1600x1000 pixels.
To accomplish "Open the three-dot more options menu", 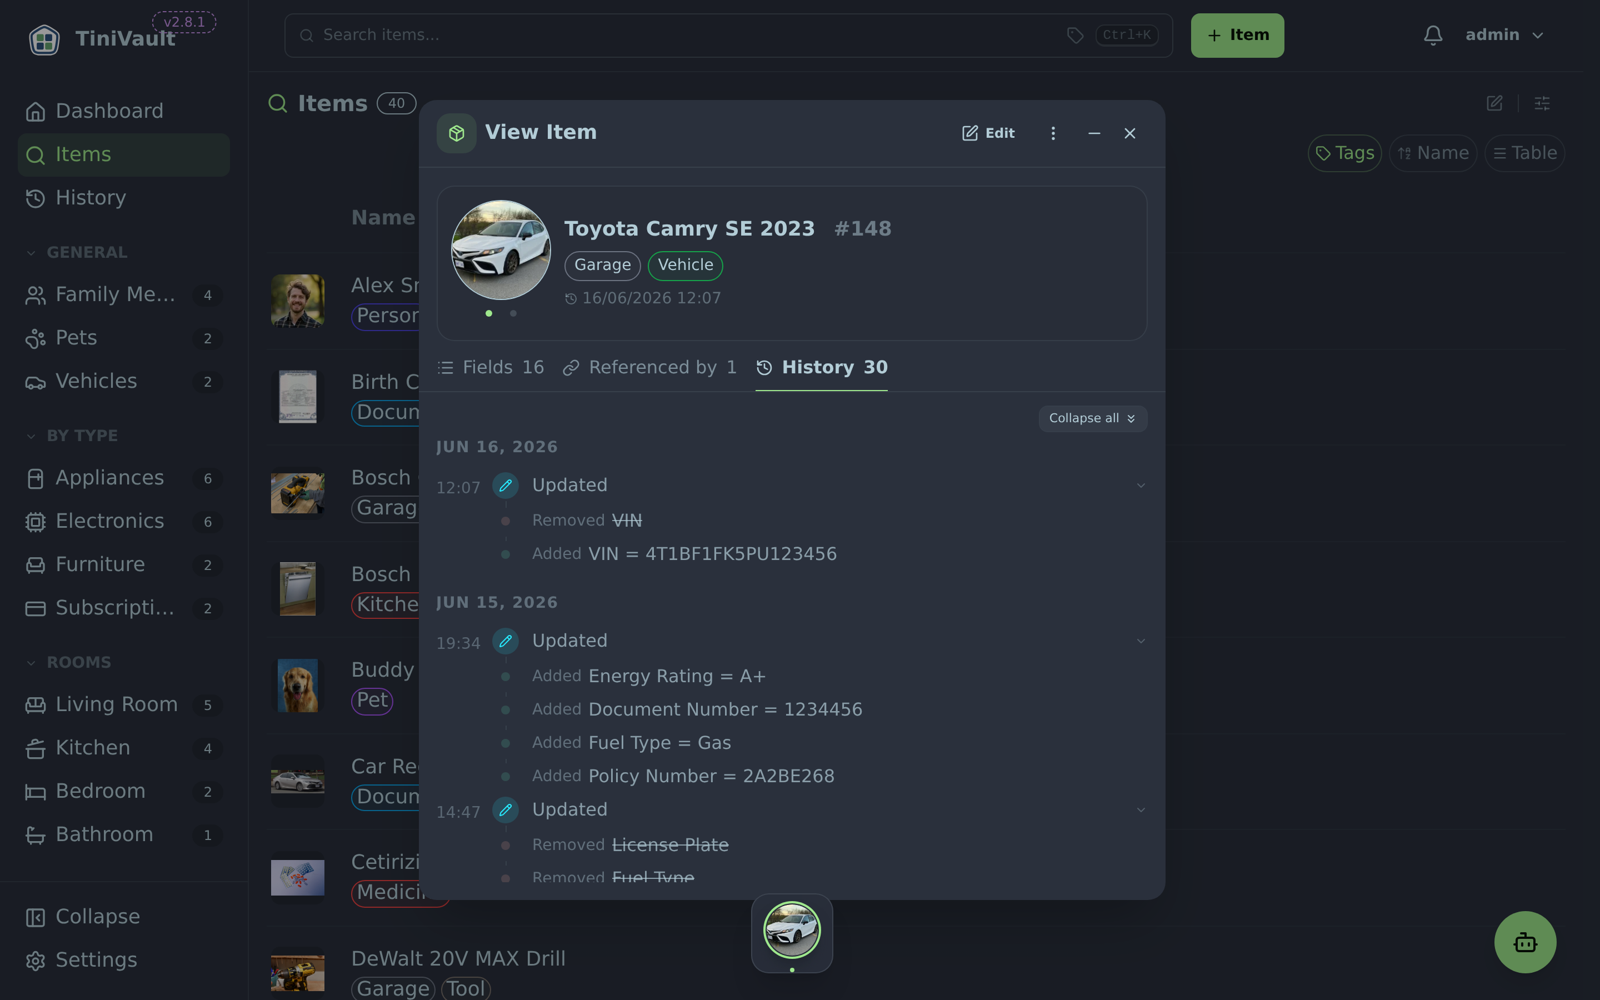I will (x=1053, y=133).
